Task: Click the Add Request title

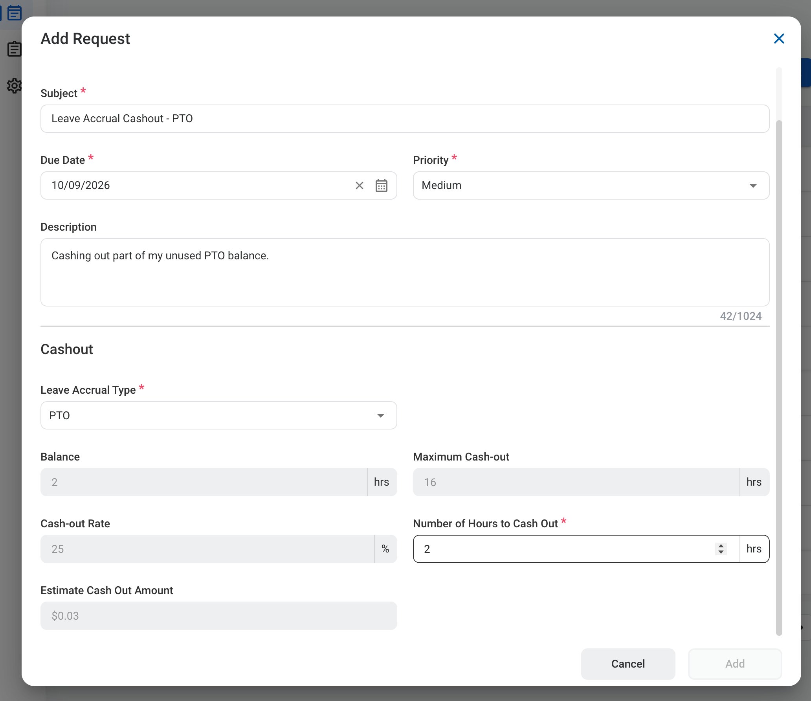Action: (85, 39)
